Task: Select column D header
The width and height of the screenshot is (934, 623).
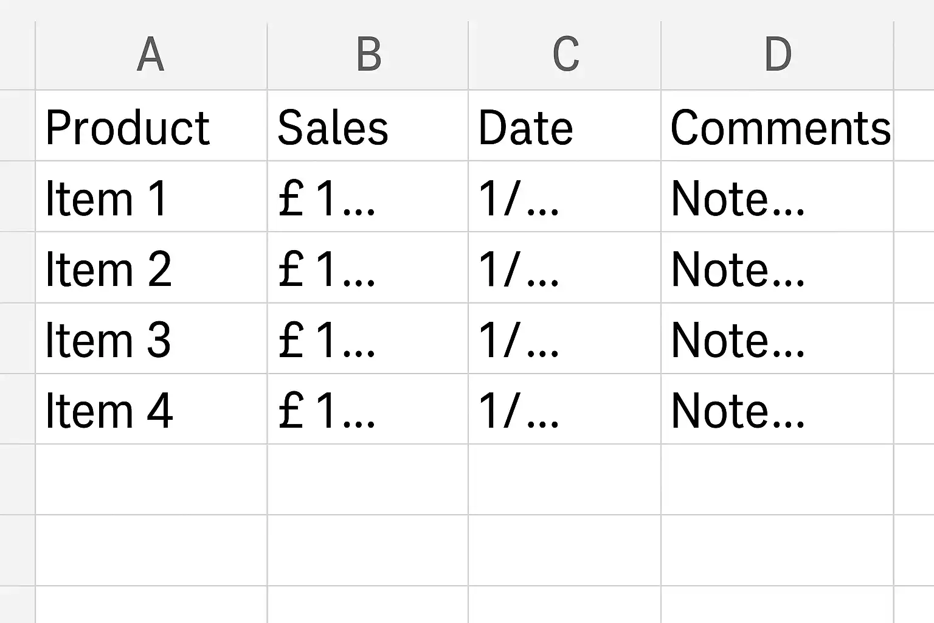Action: [777, 55]
